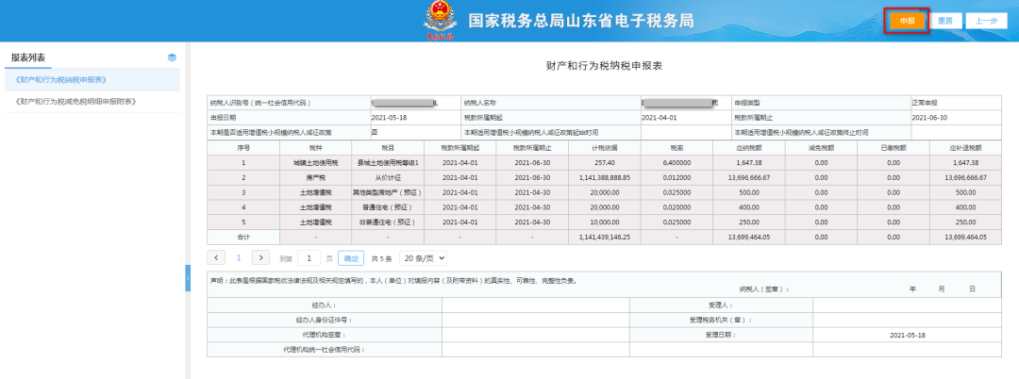Click the 税率 column header
The width and height of the screenshot is (1019, 379).
point(677,147)
